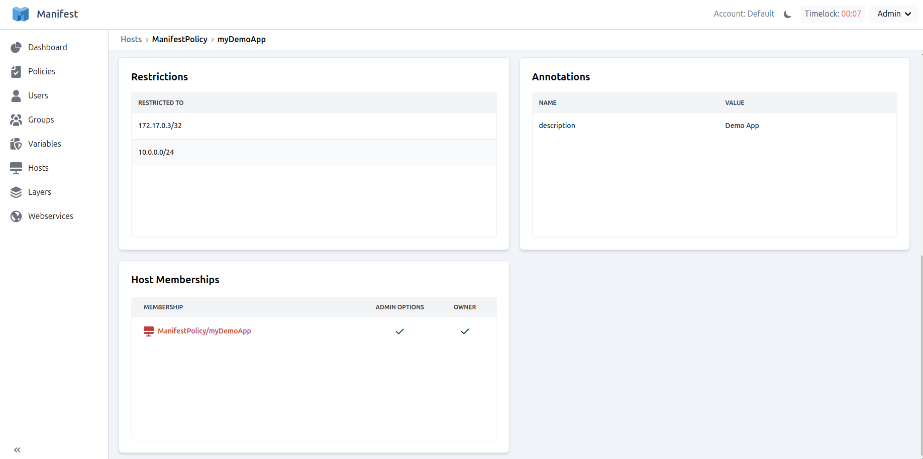Click Account: Default label
Image resolution: width=923 pixels, height=459 pixels.
point(744,14)
